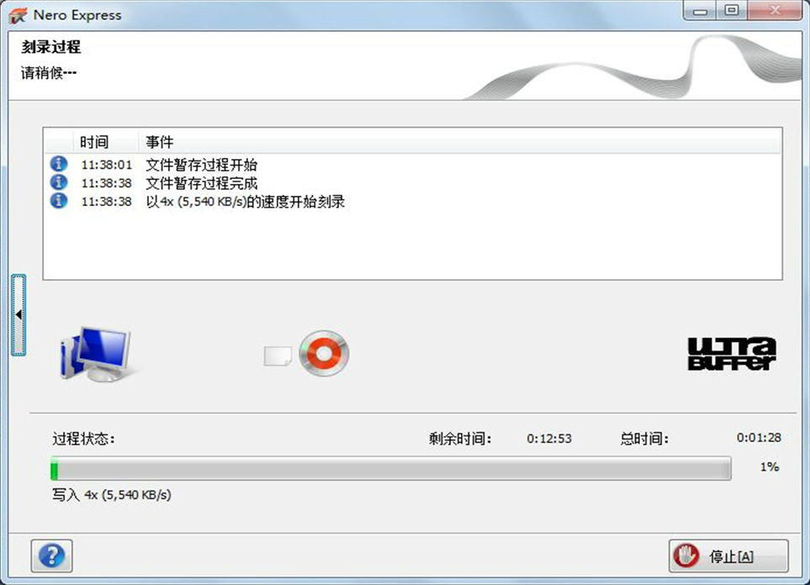Click the Nero Express title bar logo
This screenshot has width=810, height=585.
(x=18, y=15)
